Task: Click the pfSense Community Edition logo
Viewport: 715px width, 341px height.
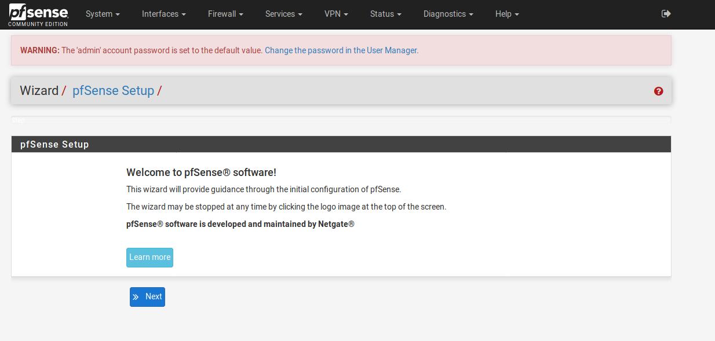Action: click(x=38, y=14)
